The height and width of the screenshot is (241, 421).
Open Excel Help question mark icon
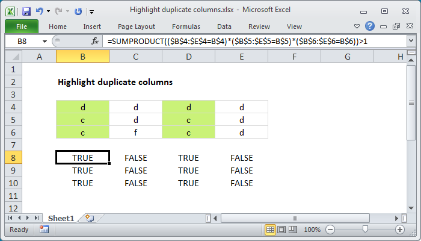(x=370, y=27)
